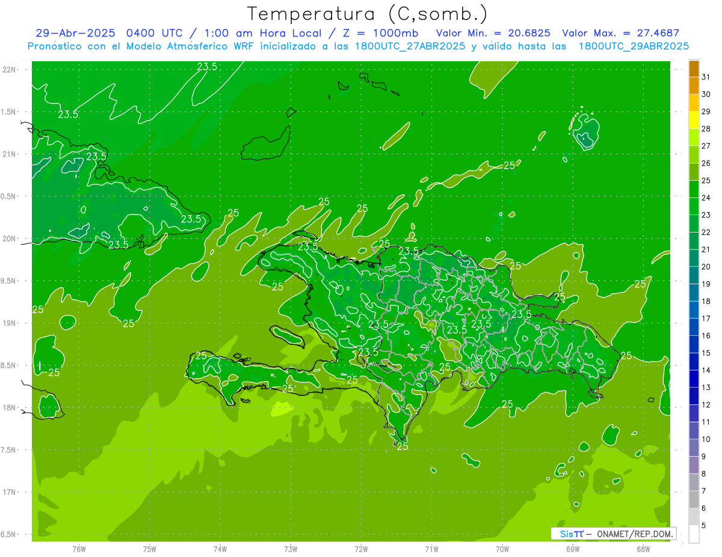Click the lime swatch between 27 and 28
Image resolution: width=722 pixels, height=557 pixels.
point(694,138)
